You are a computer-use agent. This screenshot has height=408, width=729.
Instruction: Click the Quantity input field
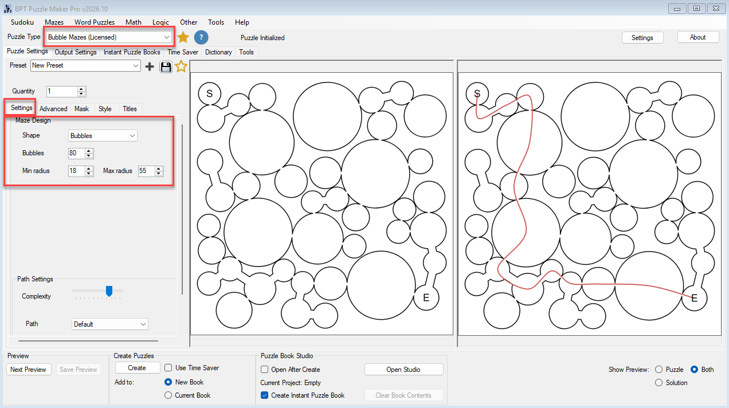[x=62, y=91]
